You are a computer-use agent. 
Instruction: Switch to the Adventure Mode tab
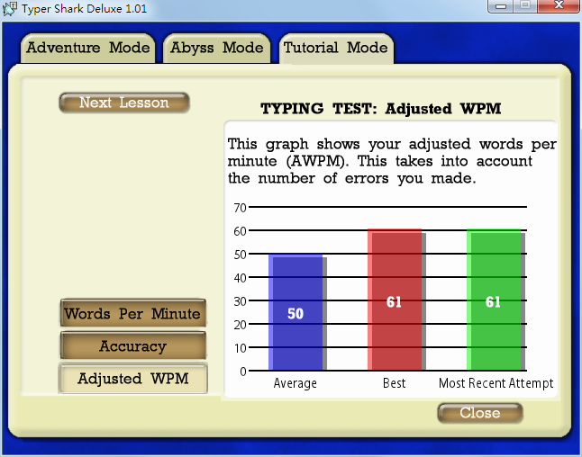click(x=88, y=49)
